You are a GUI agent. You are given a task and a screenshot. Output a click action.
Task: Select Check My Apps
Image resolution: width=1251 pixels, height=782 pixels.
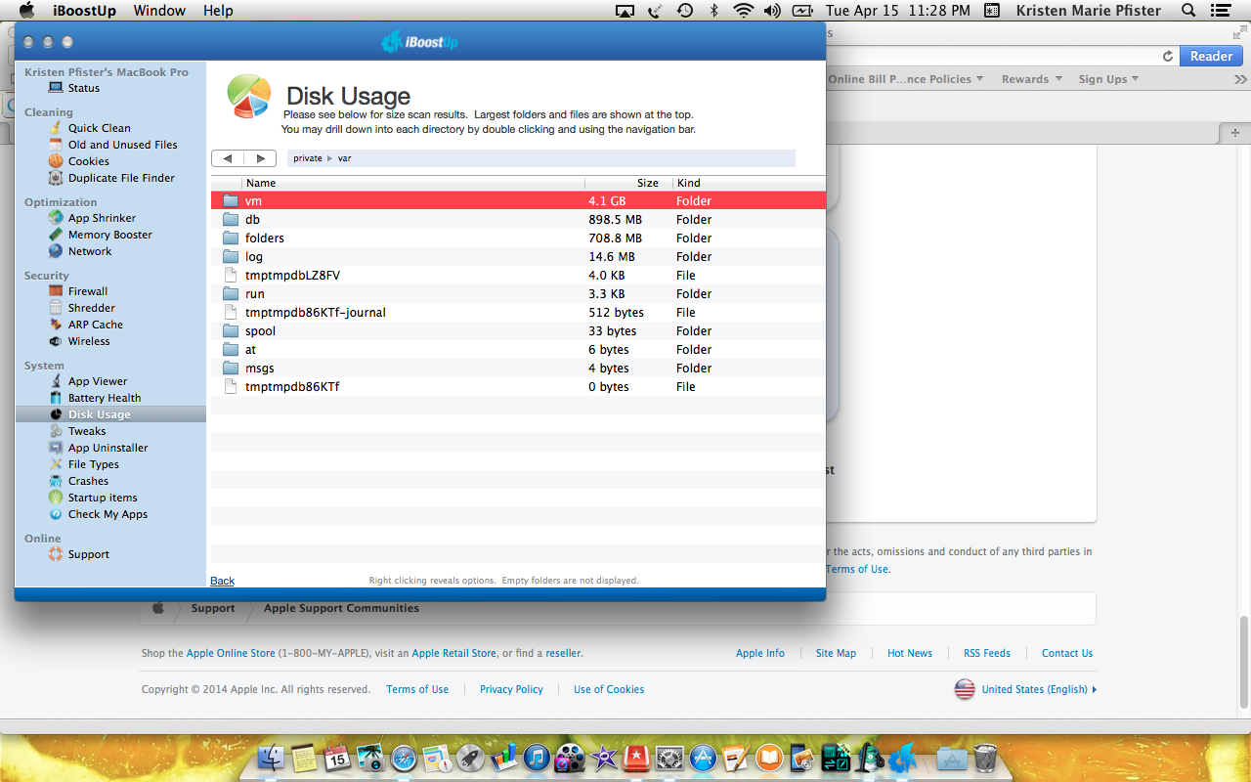(108, 514)
